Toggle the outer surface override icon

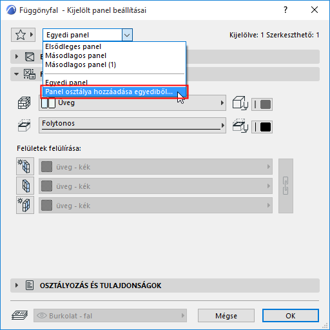(x=25, y=166)
